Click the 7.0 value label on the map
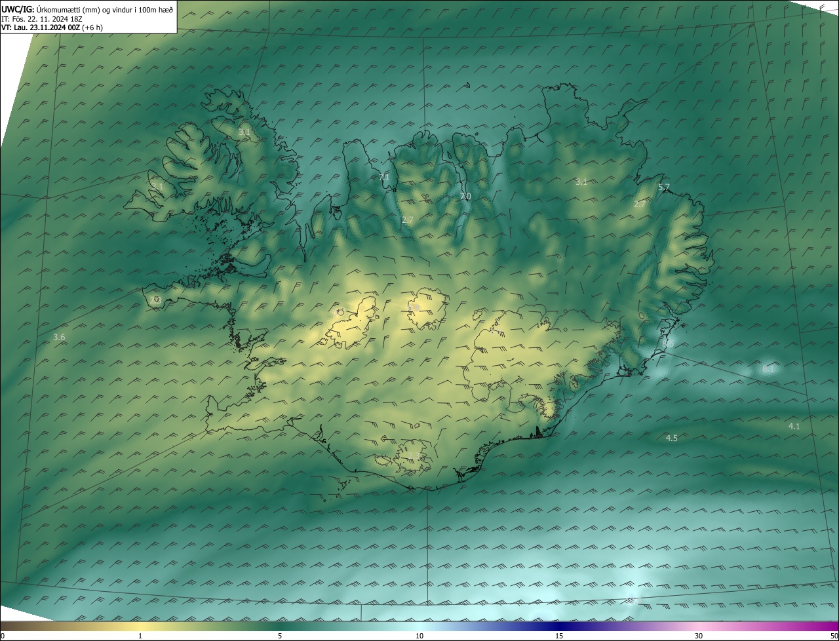 (465, 197)
